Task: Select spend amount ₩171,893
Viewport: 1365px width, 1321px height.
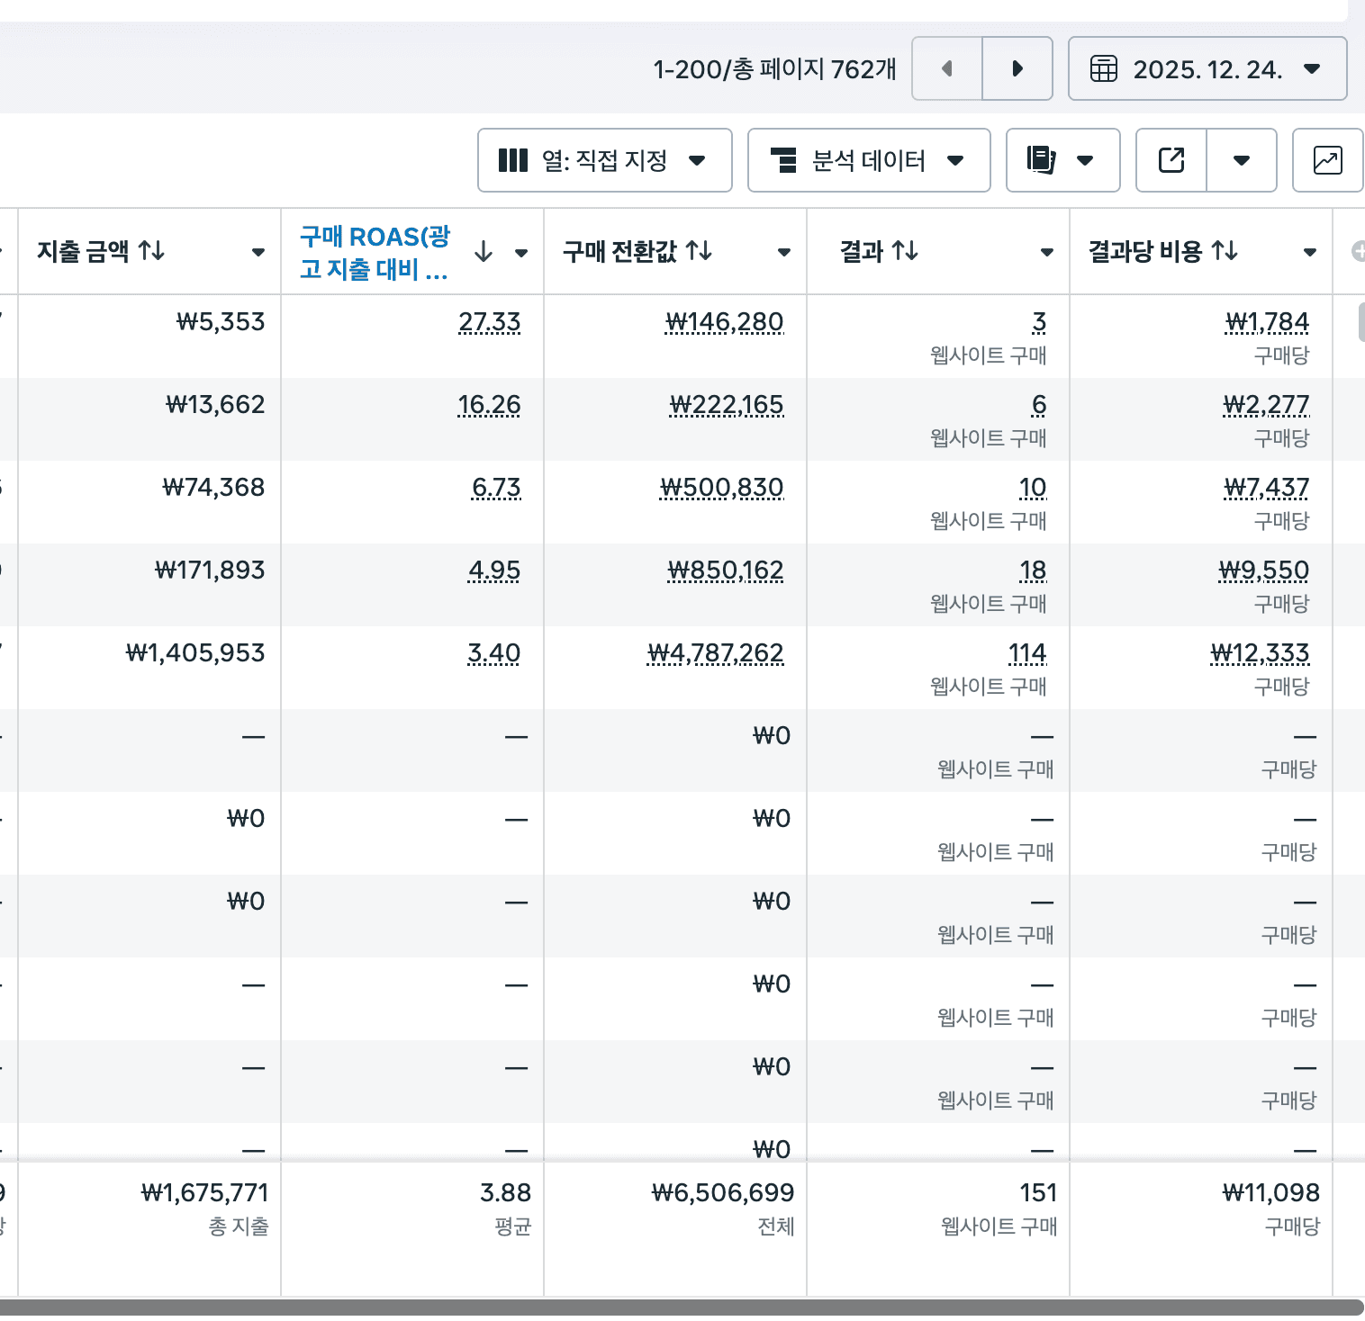Action: pos(210,571)
